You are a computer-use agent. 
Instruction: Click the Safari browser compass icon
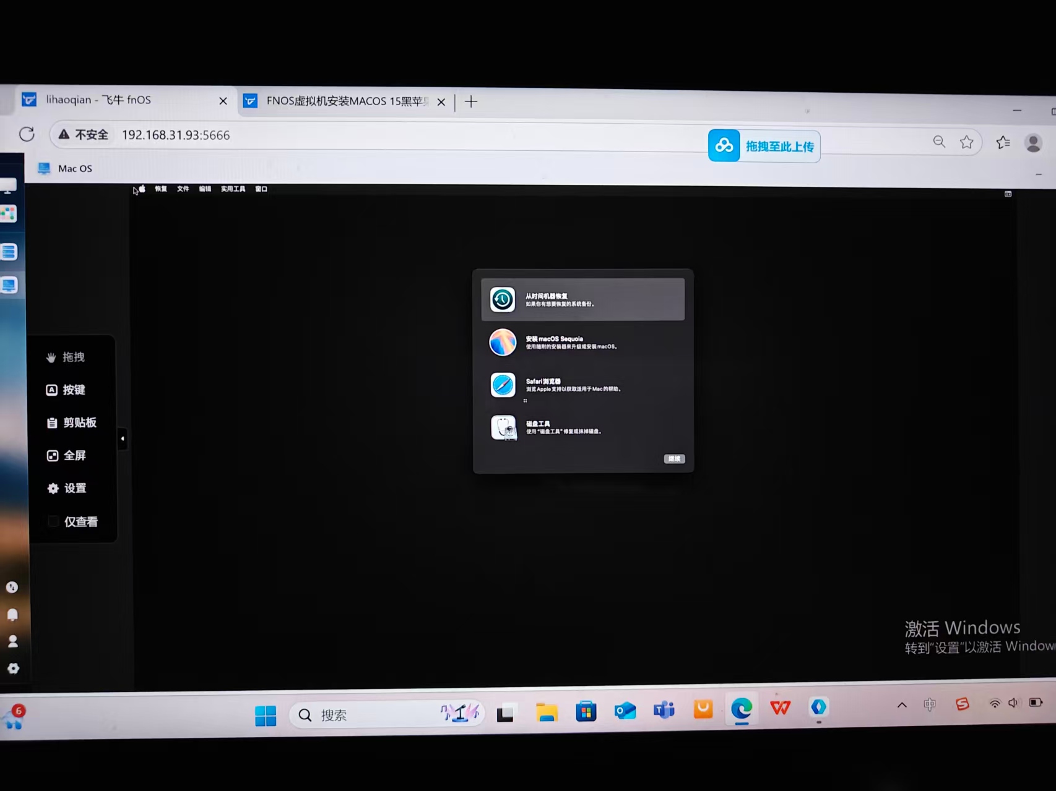pos(503,385)
